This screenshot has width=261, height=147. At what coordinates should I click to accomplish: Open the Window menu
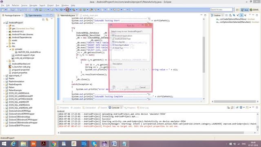click(x=65, y=5)
